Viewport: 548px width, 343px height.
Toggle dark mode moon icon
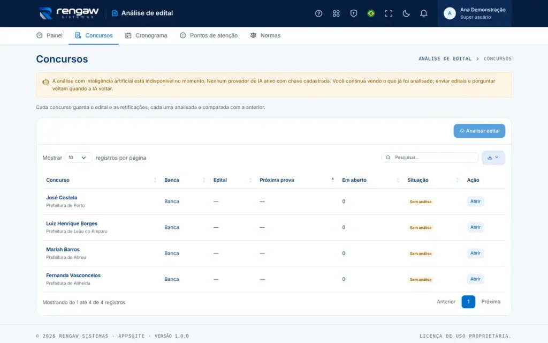click(406, 13)
